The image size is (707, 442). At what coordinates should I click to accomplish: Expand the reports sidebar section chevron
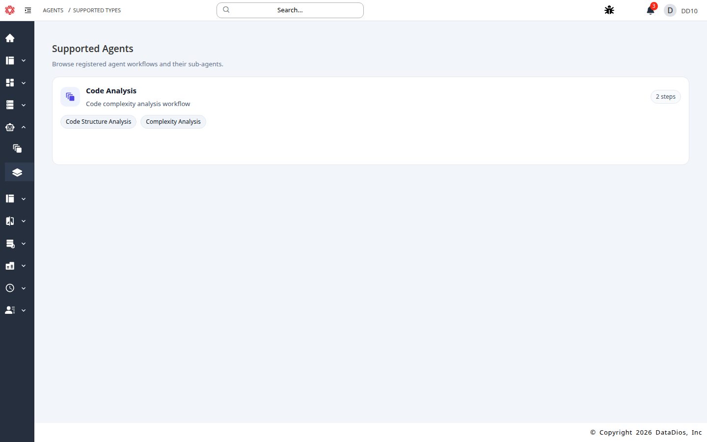point(24,266)
